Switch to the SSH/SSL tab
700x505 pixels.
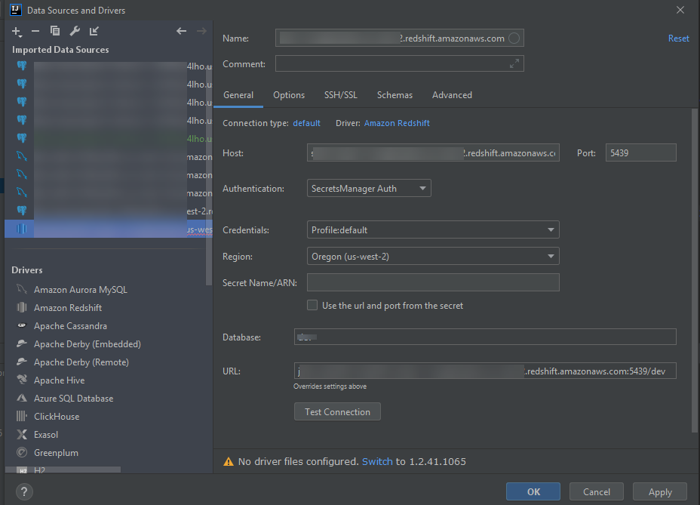click(x=340, y=95)
